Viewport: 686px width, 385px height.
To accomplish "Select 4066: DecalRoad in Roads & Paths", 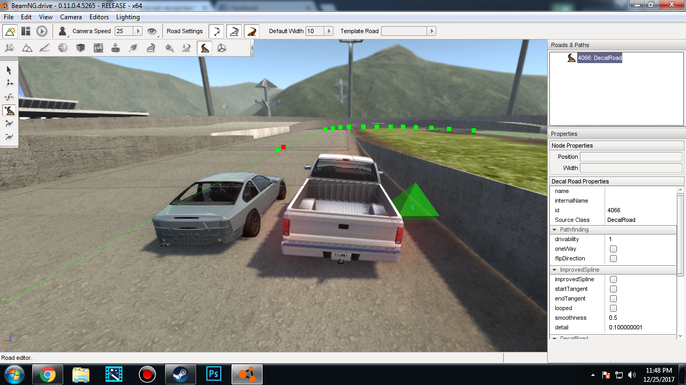I will [600, 58].
